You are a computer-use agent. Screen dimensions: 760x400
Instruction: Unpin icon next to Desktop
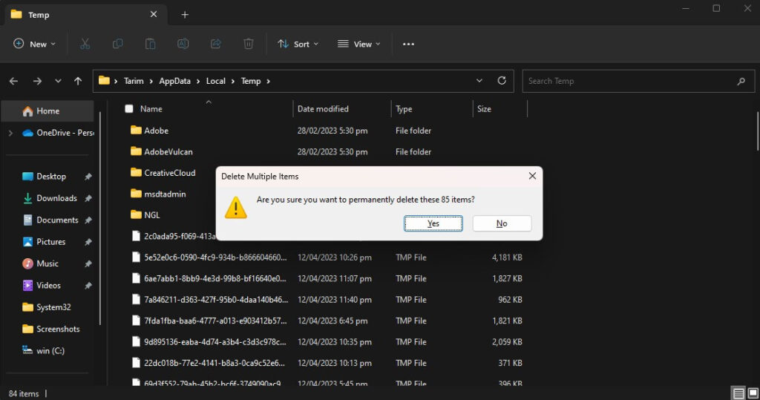coord(88,177)
